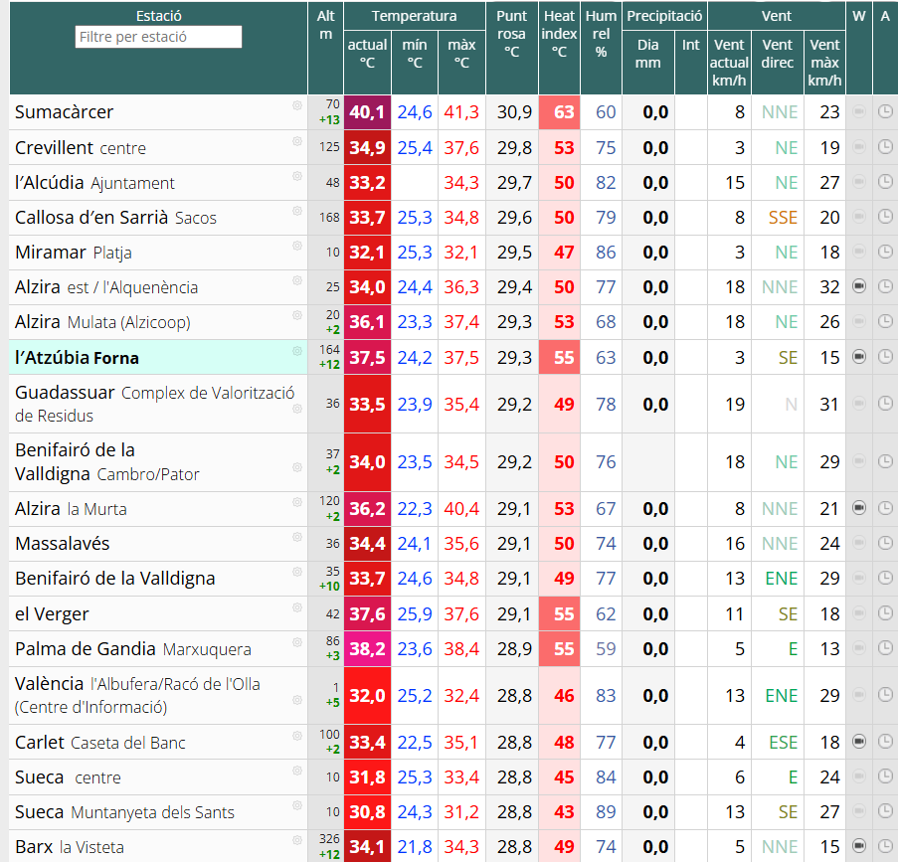Open the Palma de Gandia Marxuquera link
The image size is (898, 862).
pos(133,649)
